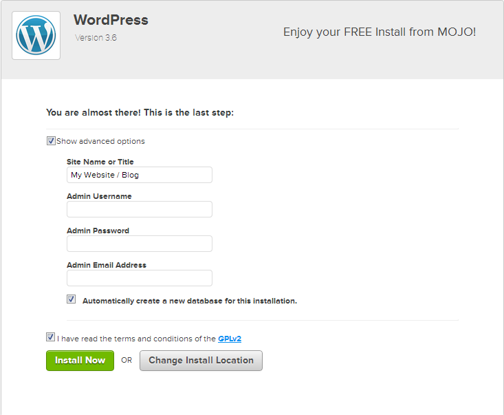The image size is (504, 415).
Task: Click the Site Name or Title label
Action: click(x=100, y=162)
